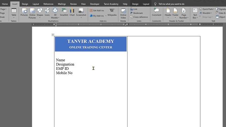The image size is (226, 127).
Task: Expand the Screenshot dropdown arrow
Action: point(81,18)
